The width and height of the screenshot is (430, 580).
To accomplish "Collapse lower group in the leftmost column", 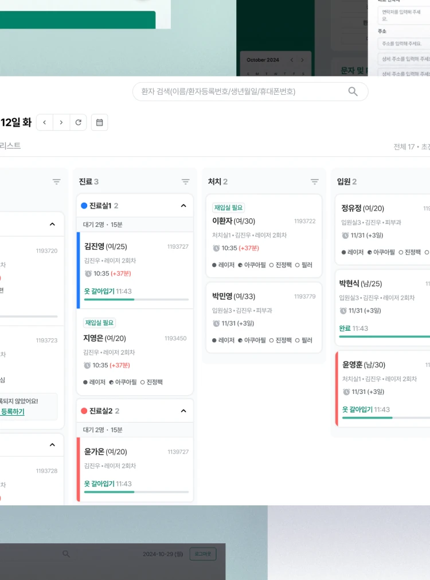I will coord(52,445).
